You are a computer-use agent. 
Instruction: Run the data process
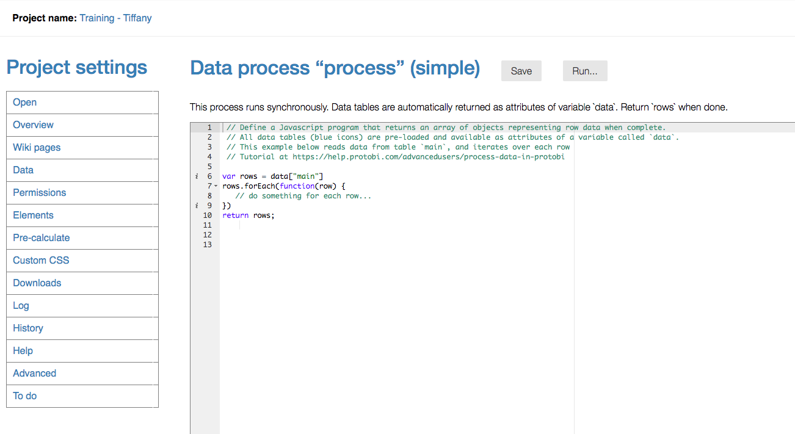coord(584,71)
